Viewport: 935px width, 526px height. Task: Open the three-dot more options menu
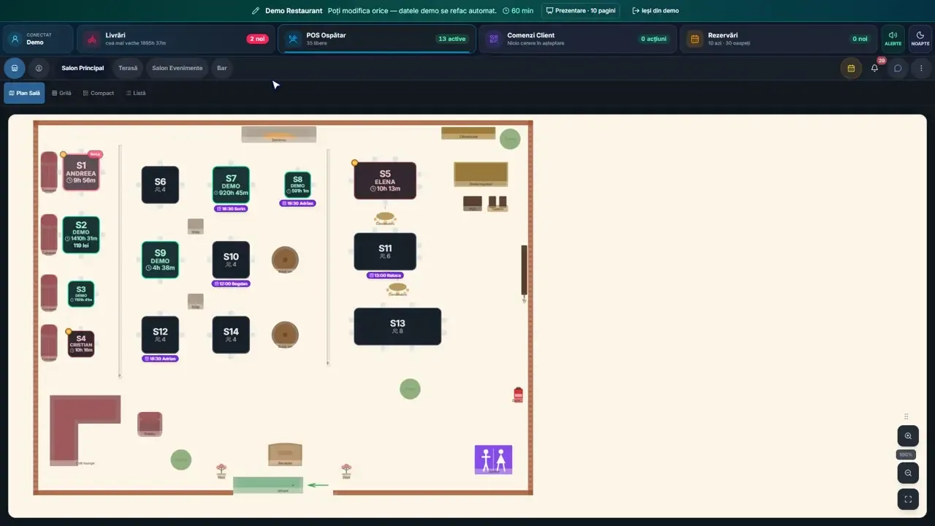click(x=921, y=68)
